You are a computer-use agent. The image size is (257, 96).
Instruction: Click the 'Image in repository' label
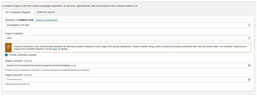coord(14,33)
